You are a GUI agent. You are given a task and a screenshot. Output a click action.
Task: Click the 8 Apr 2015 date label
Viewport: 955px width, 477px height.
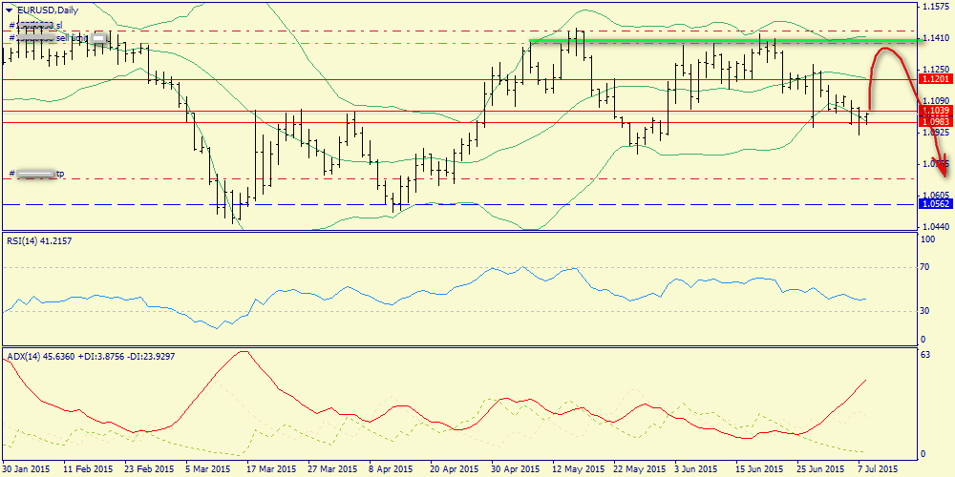pyautogui.click(x=393, y=469)
